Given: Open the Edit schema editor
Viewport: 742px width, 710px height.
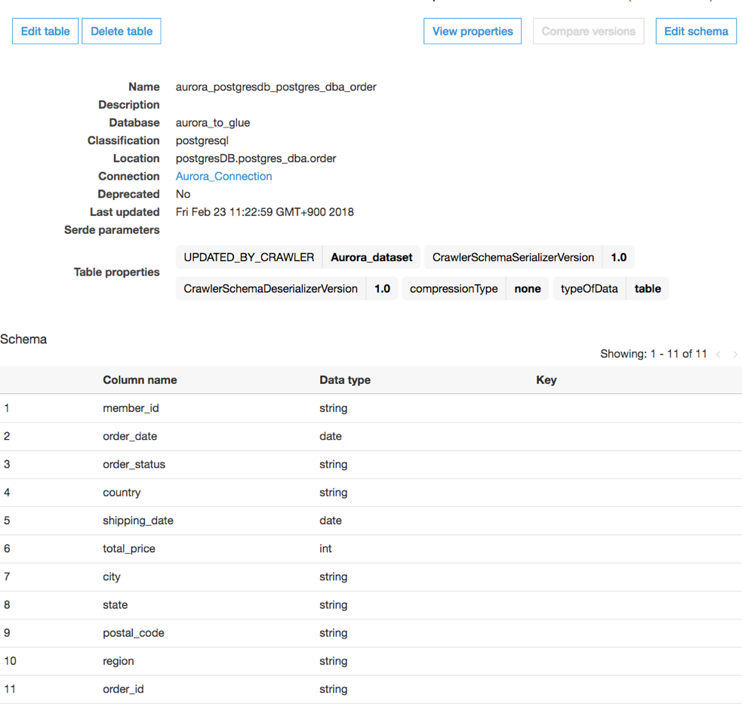Looking at the screenshot, I should [695, 32].
